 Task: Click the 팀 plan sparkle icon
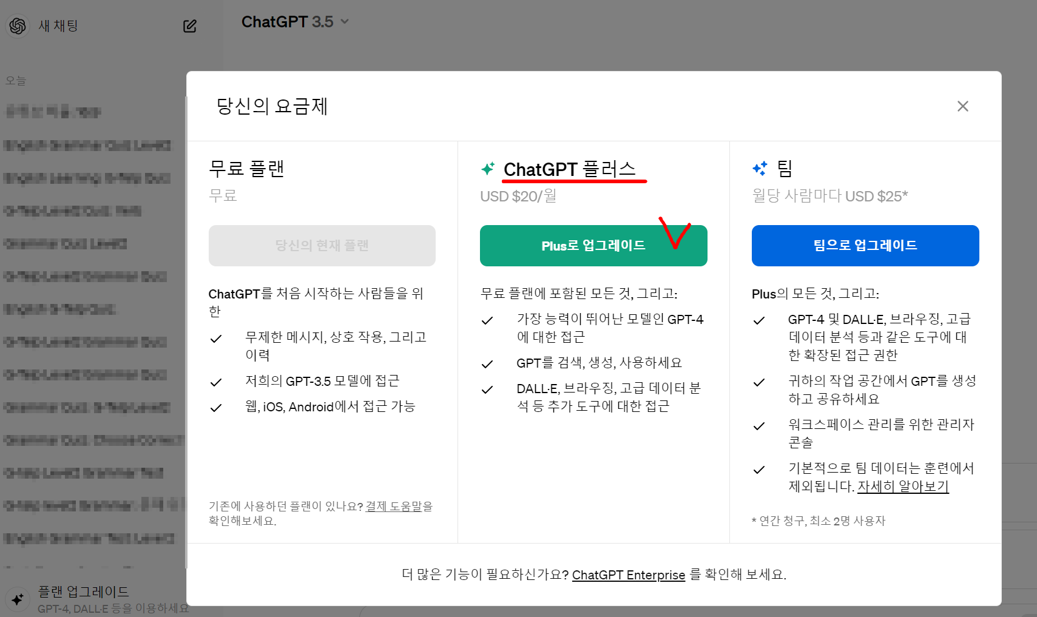pyautogui.click(x=760, y=169)
